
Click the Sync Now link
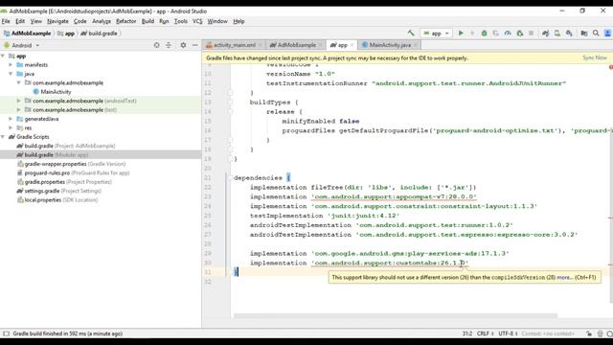pyautogui.click(x=595, y=57)
